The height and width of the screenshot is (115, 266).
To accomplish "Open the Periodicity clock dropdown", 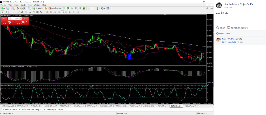I will pos(103,8).
